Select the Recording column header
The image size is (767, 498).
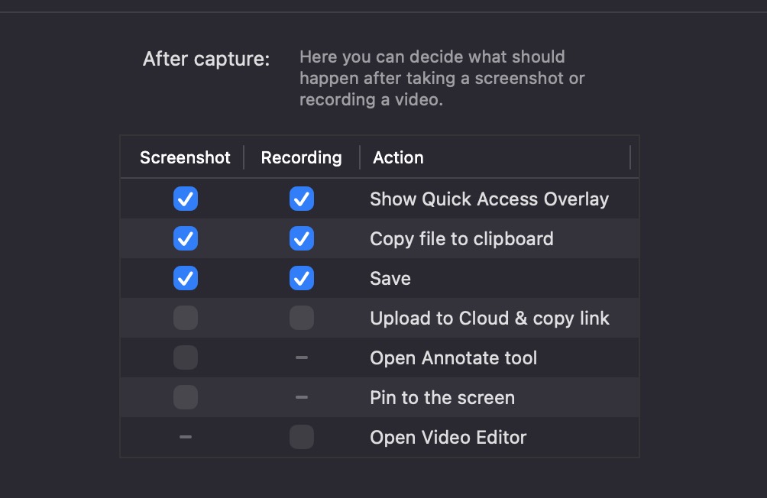point(301,157)
